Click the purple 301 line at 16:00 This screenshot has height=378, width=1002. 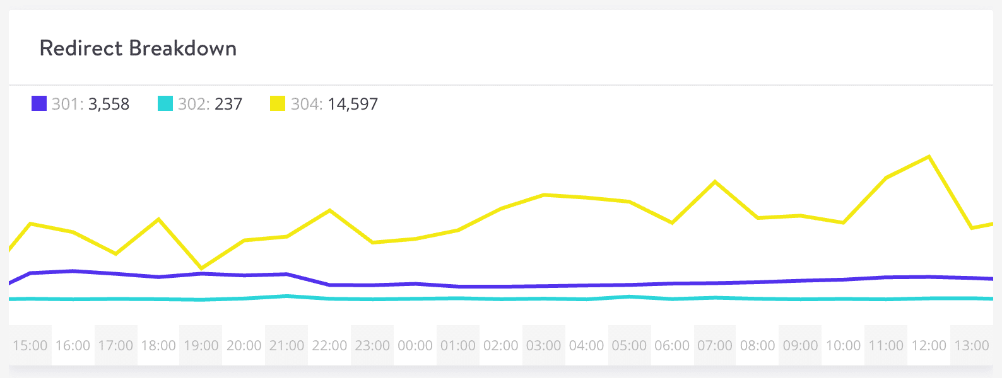[x=73, y=271]
